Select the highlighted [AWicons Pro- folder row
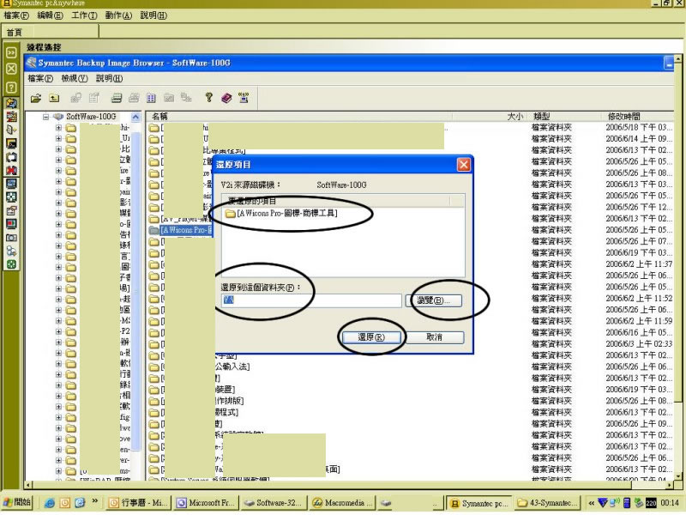This screenshot has width=686, height=515. tap(181, 230)
